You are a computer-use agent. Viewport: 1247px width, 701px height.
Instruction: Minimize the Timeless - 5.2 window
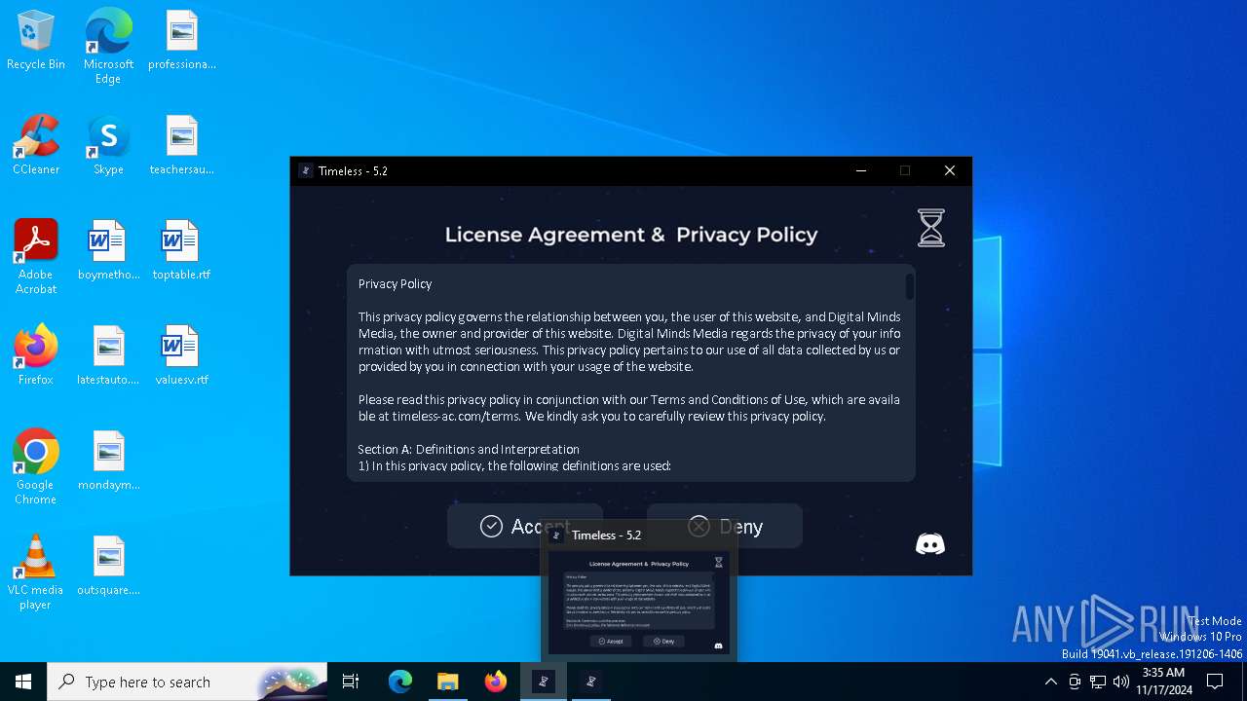(x=861, y=170)
